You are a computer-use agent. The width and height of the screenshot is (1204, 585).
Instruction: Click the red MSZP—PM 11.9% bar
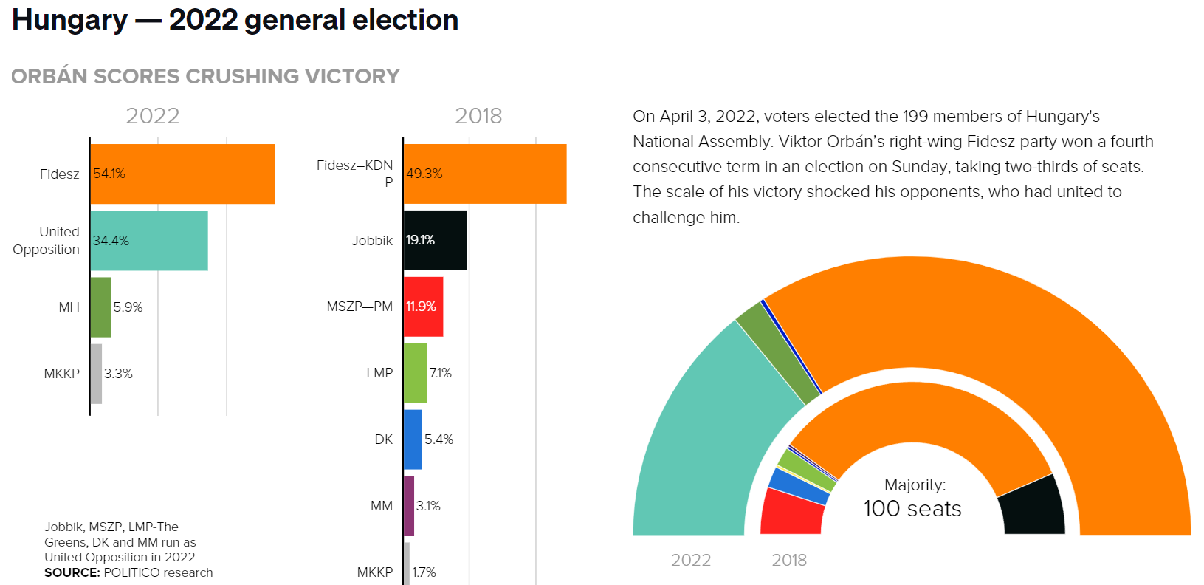pyautogui.click(x=424, y=307)
